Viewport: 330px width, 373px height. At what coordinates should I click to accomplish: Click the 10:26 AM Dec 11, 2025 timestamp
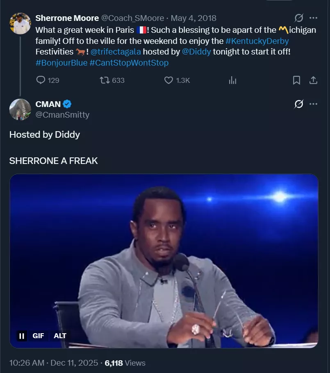[54, 363]
